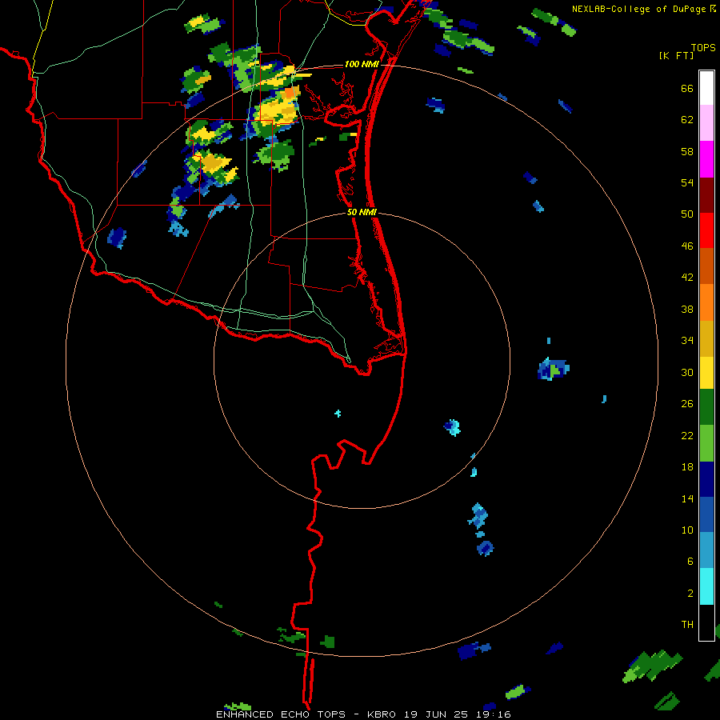Pick the magenta swatch on the color scale

(x=706, y=159)
